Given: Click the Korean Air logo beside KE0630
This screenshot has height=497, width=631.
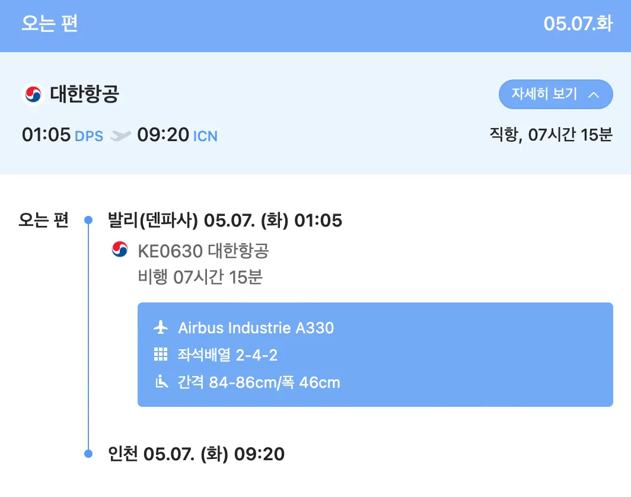Looking at the screenshot, I should point(120,250).
